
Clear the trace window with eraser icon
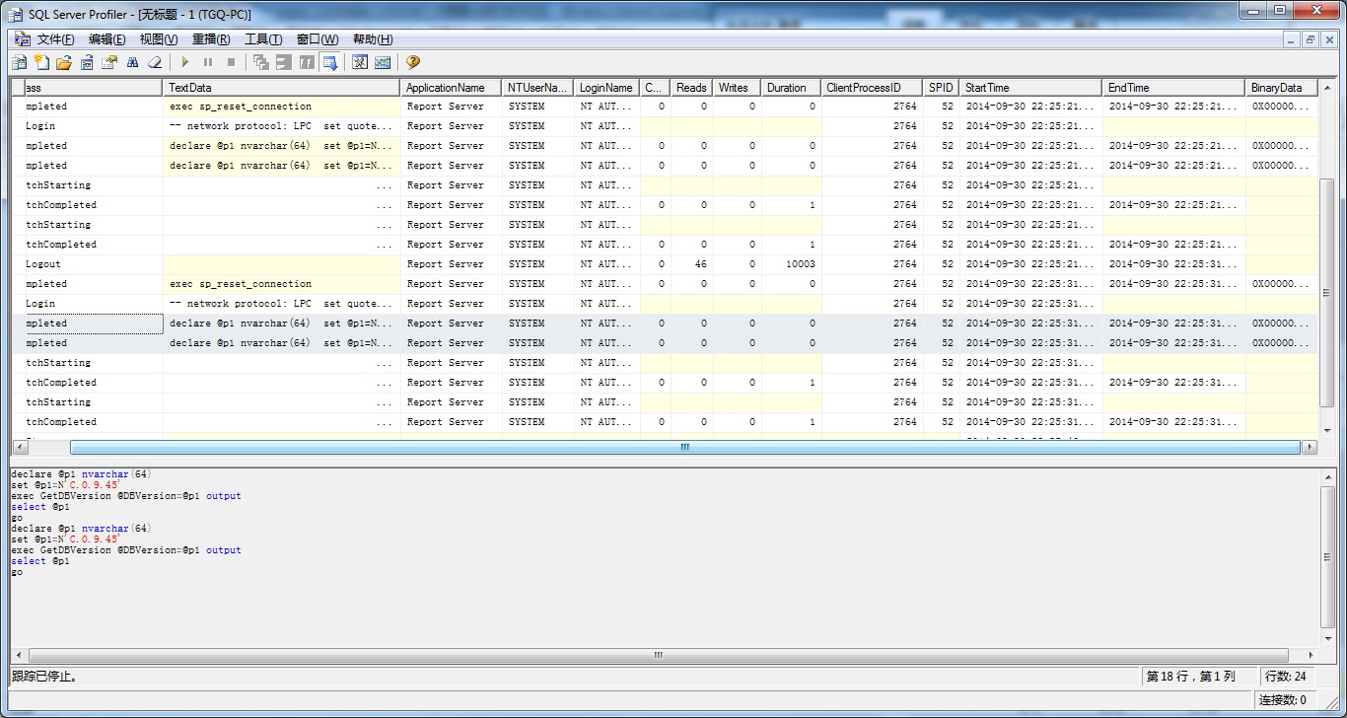coord(155,62)
